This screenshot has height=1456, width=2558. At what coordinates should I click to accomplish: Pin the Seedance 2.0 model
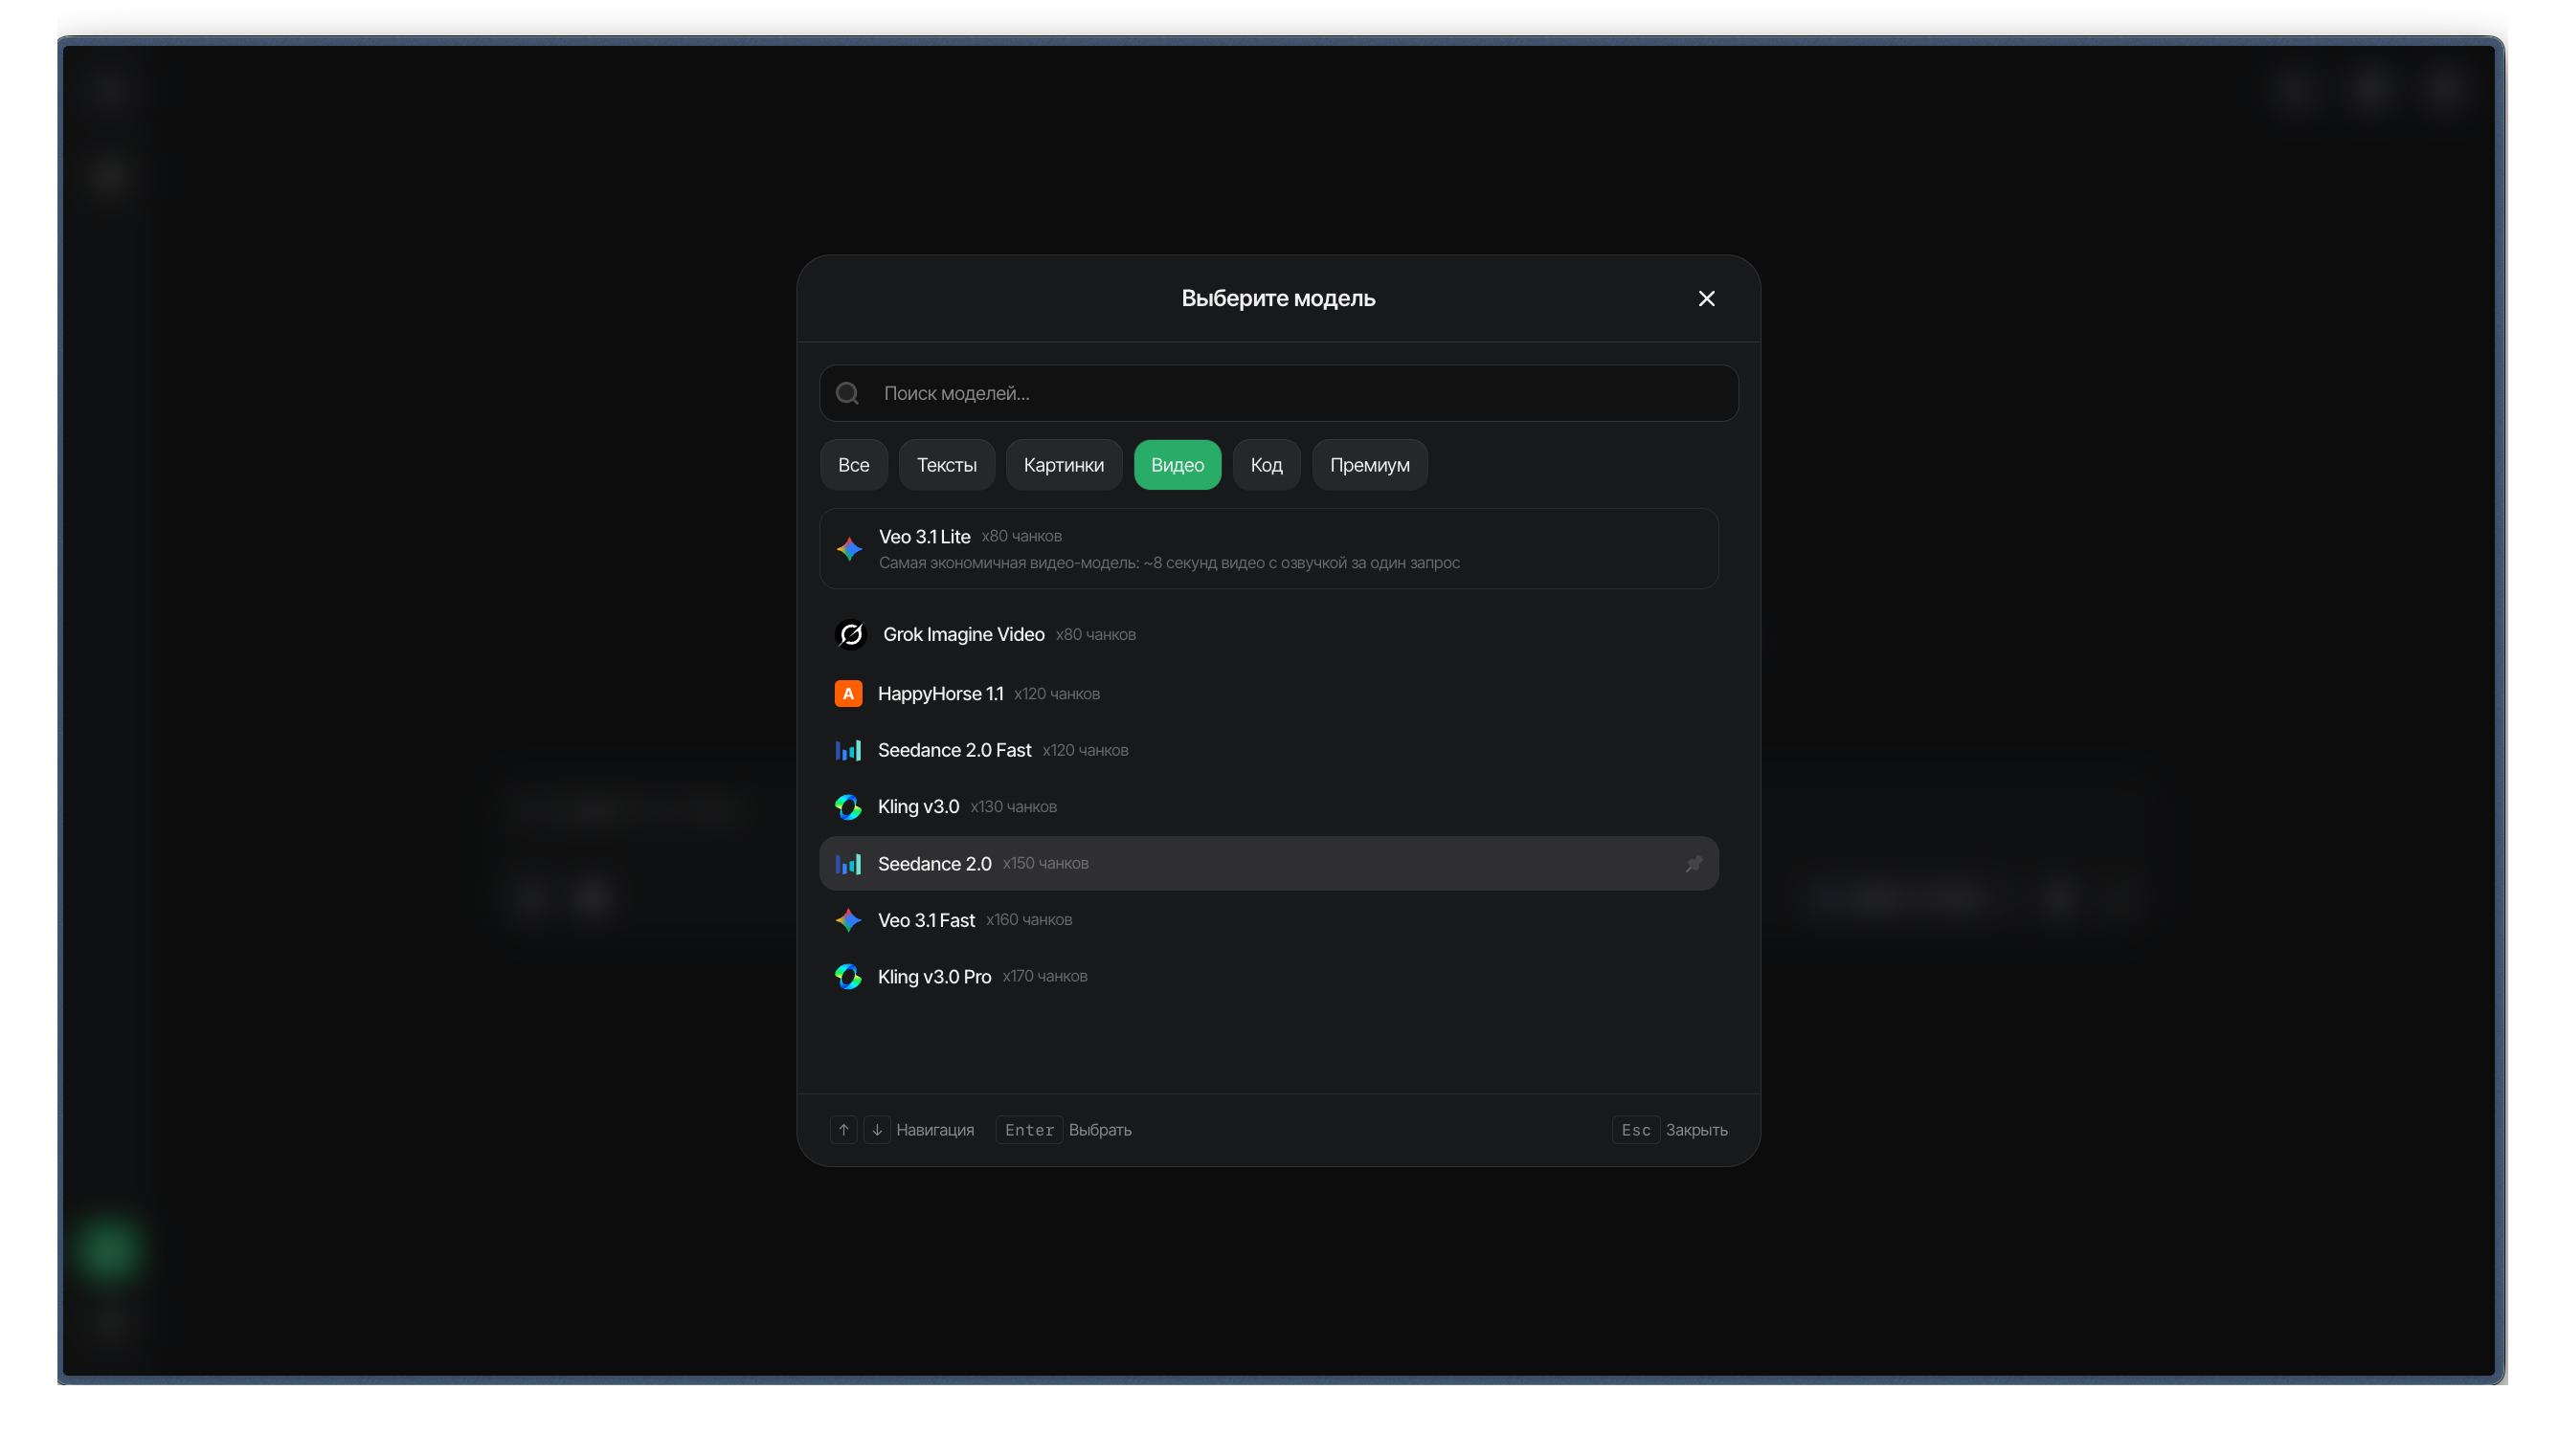pyautogui.click(x=1693, y=864)
